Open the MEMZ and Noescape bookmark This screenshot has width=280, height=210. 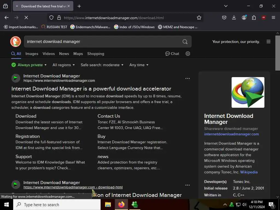coord(178,27)
